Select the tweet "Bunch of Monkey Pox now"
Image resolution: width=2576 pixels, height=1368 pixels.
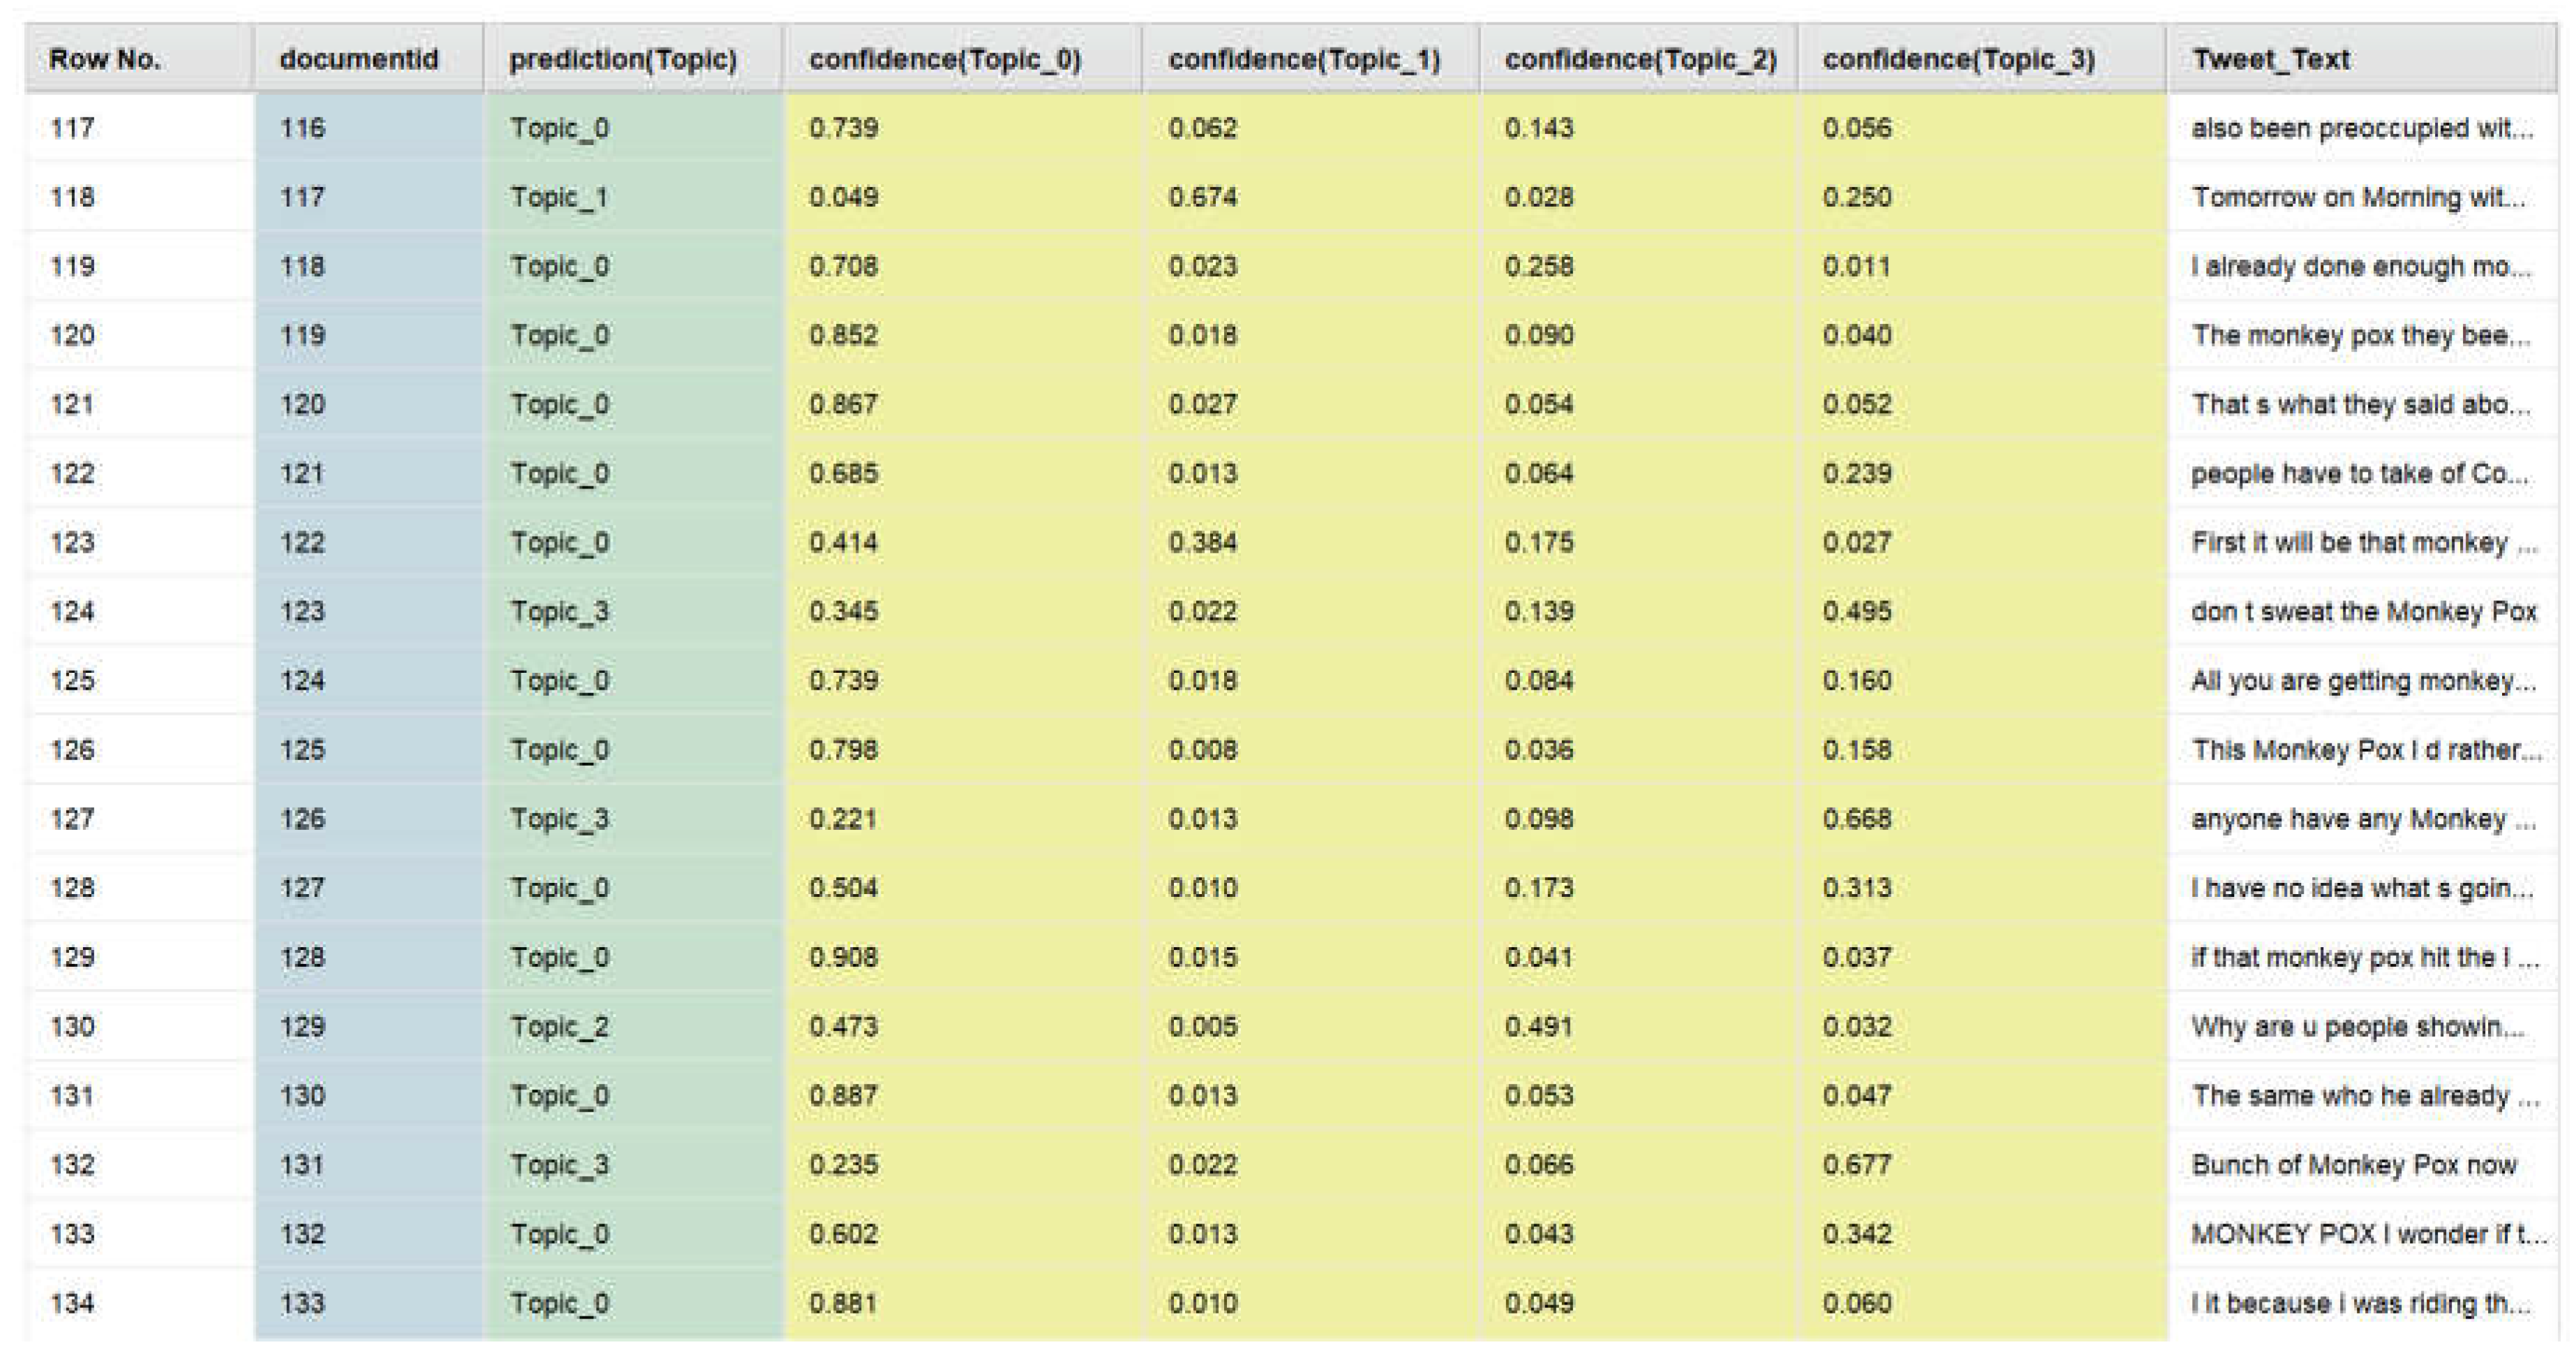click(2353, 1165)
